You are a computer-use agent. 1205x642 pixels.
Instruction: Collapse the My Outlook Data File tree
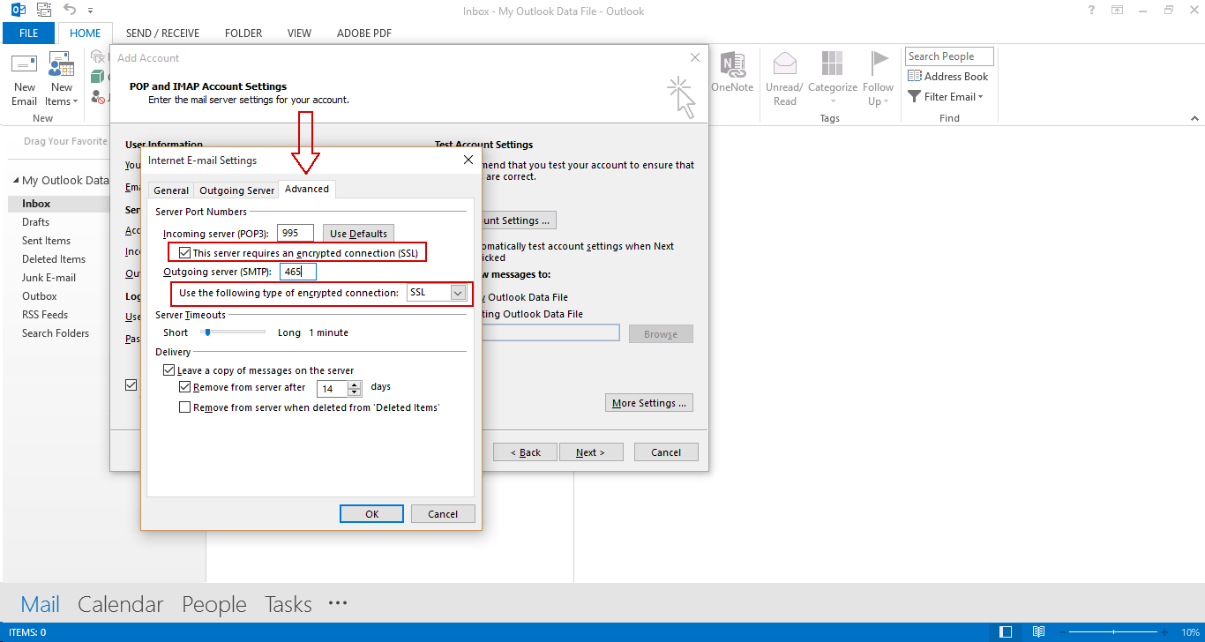pos(15,181)
